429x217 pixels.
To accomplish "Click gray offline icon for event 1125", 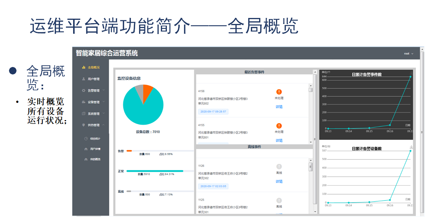I will click(x=279, y=200).
